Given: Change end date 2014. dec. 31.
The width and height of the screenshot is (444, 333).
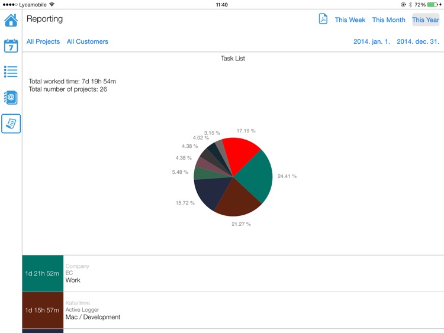Looking at the screenshot, I should [418, 41].
